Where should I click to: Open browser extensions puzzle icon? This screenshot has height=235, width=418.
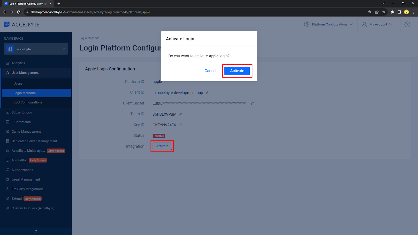tap(392, 12)
